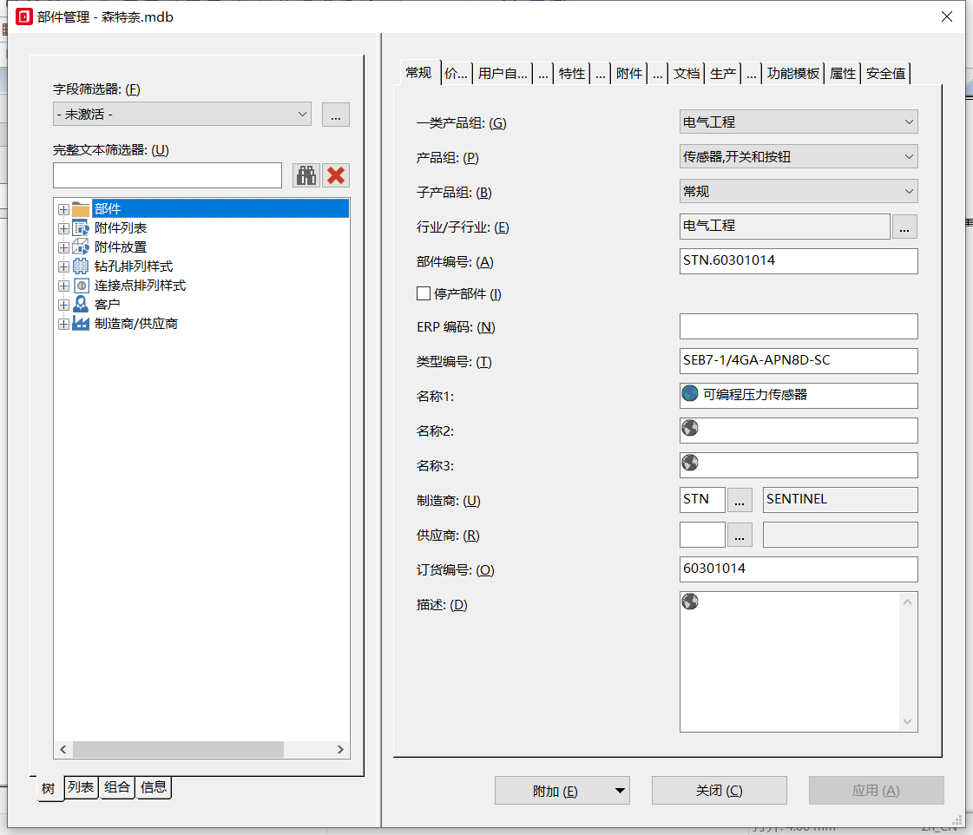Switch to the 树 view tab
The height and width of the screenshot is (835, 973).
point(49,788)
